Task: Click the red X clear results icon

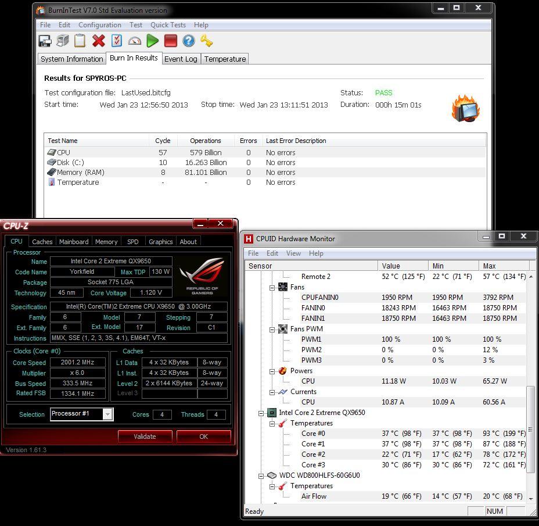Action: (x=98, y=41)
